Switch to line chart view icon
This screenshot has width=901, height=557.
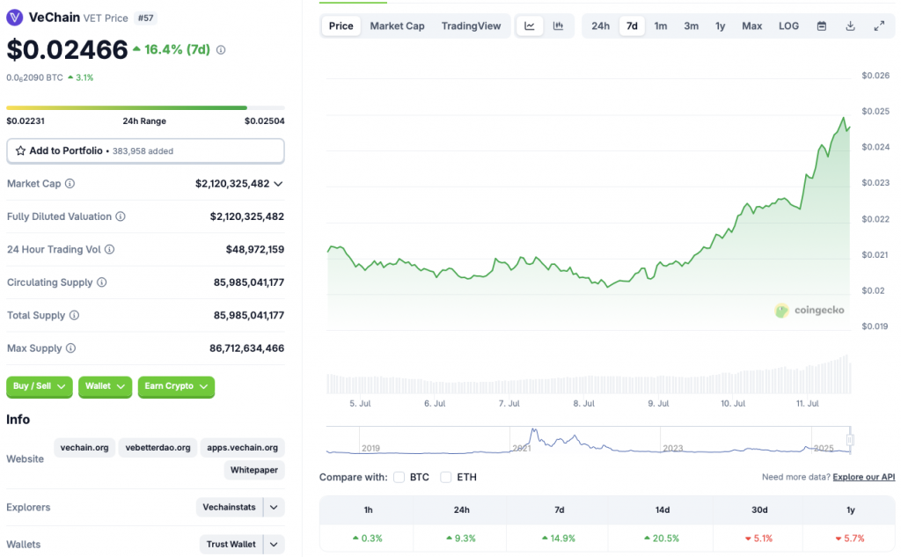[x=530, y=26]
